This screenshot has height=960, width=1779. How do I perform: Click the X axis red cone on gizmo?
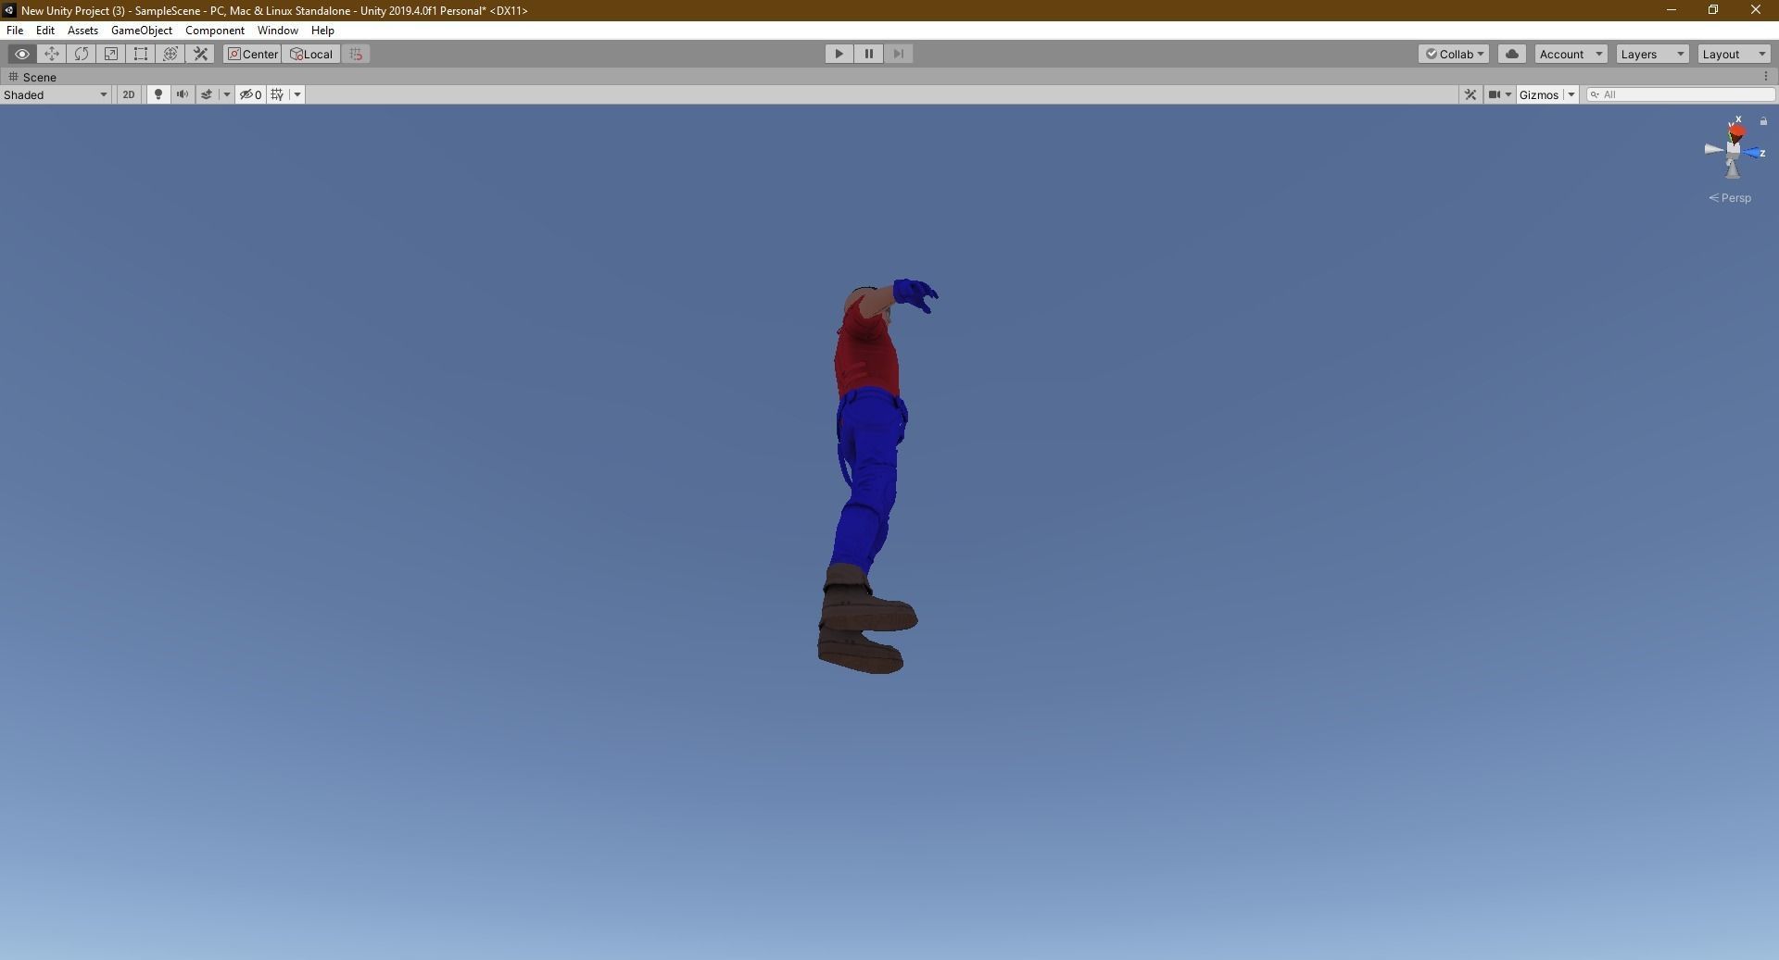click(1736, 132)
